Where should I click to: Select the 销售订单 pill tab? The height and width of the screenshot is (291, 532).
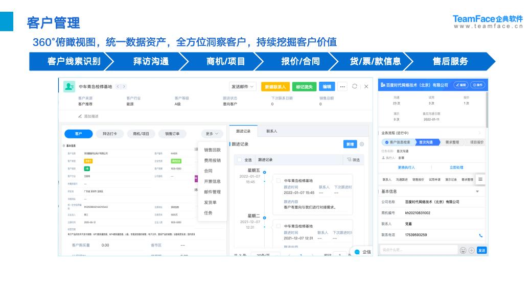pyautogui.click(x=172, y=134)
